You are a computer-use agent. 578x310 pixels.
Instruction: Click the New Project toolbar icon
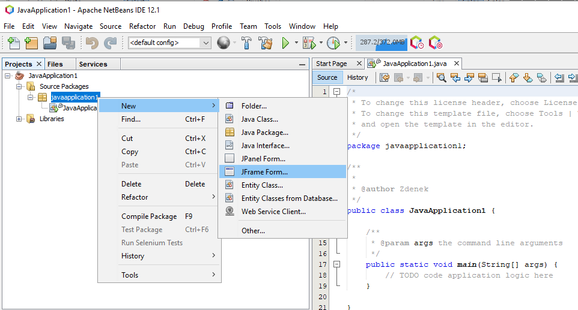(31, 43)
